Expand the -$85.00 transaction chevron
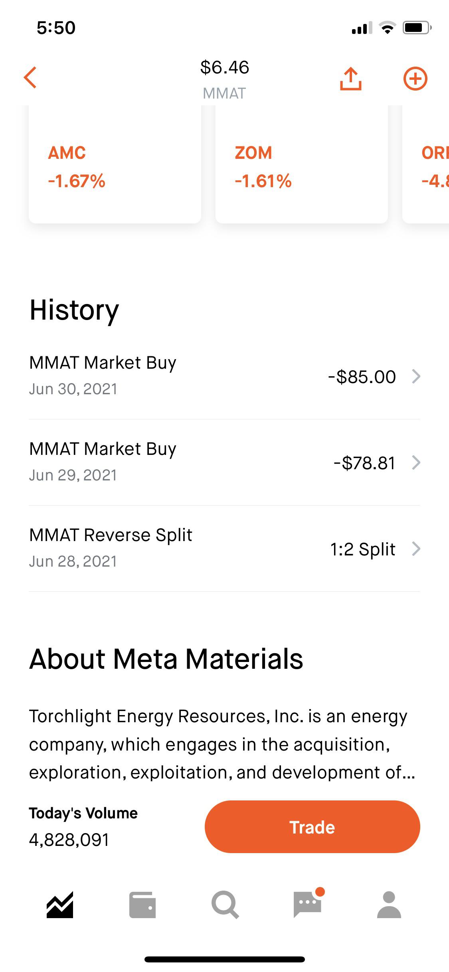Image resolution: width=449 pixels, height=972 pixels. tap(416, 376)
